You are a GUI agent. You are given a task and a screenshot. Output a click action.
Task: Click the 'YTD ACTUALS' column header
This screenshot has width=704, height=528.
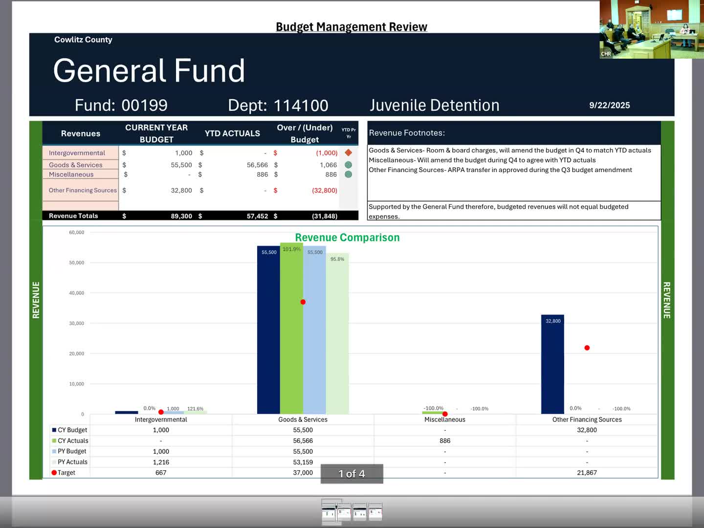coord(232,133)
